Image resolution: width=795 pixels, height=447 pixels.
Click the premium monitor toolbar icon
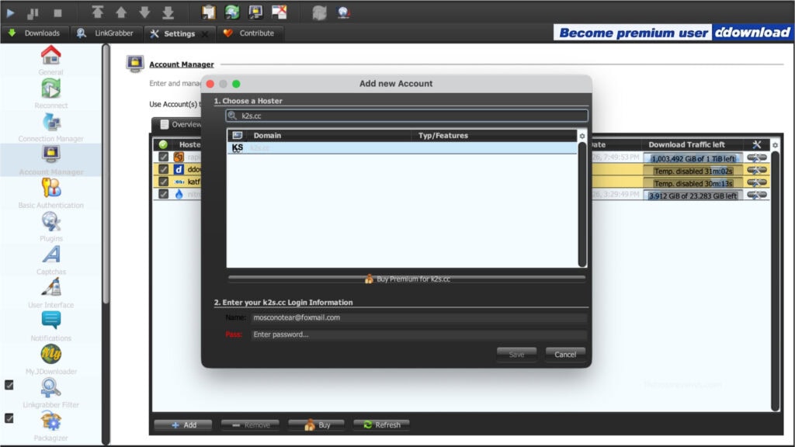(x=255, y=12)
